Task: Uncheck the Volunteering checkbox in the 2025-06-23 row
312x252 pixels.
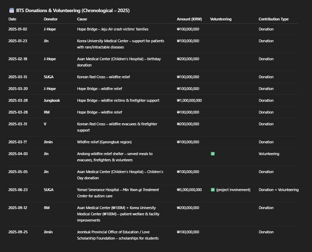Action: 213,190
